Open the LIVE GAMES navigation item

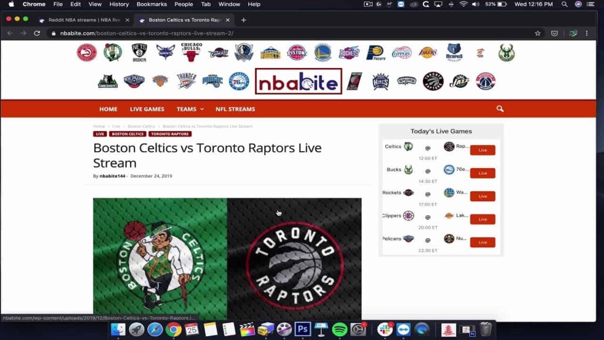click(147, 109)
